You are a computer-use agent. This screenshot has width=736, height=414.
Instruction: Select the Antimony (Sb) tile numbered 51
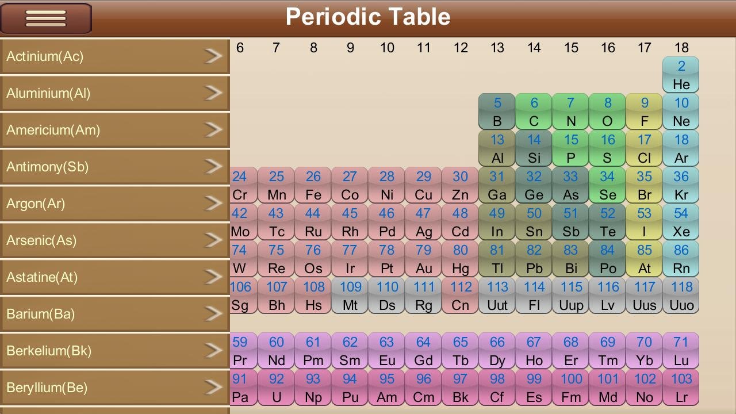[x=570, y=222]
